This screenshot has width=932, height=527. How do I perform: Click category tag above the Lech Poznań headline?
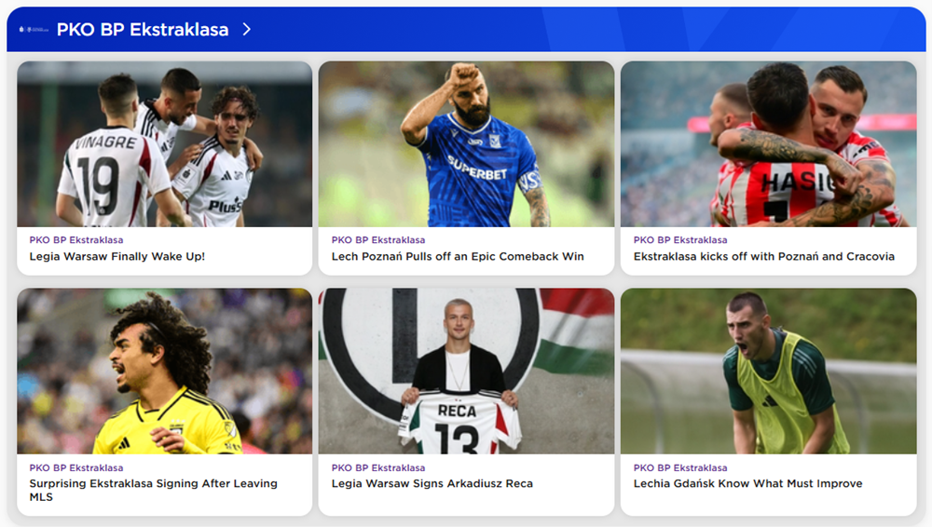(378, 240)
